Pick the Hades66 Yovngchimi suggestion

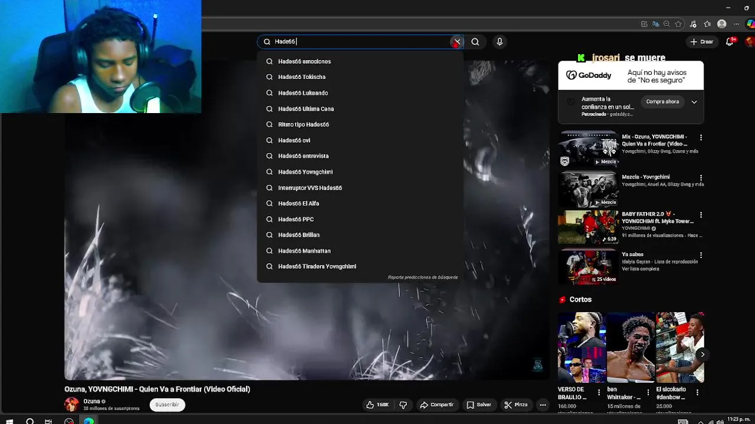pos(360,172)
